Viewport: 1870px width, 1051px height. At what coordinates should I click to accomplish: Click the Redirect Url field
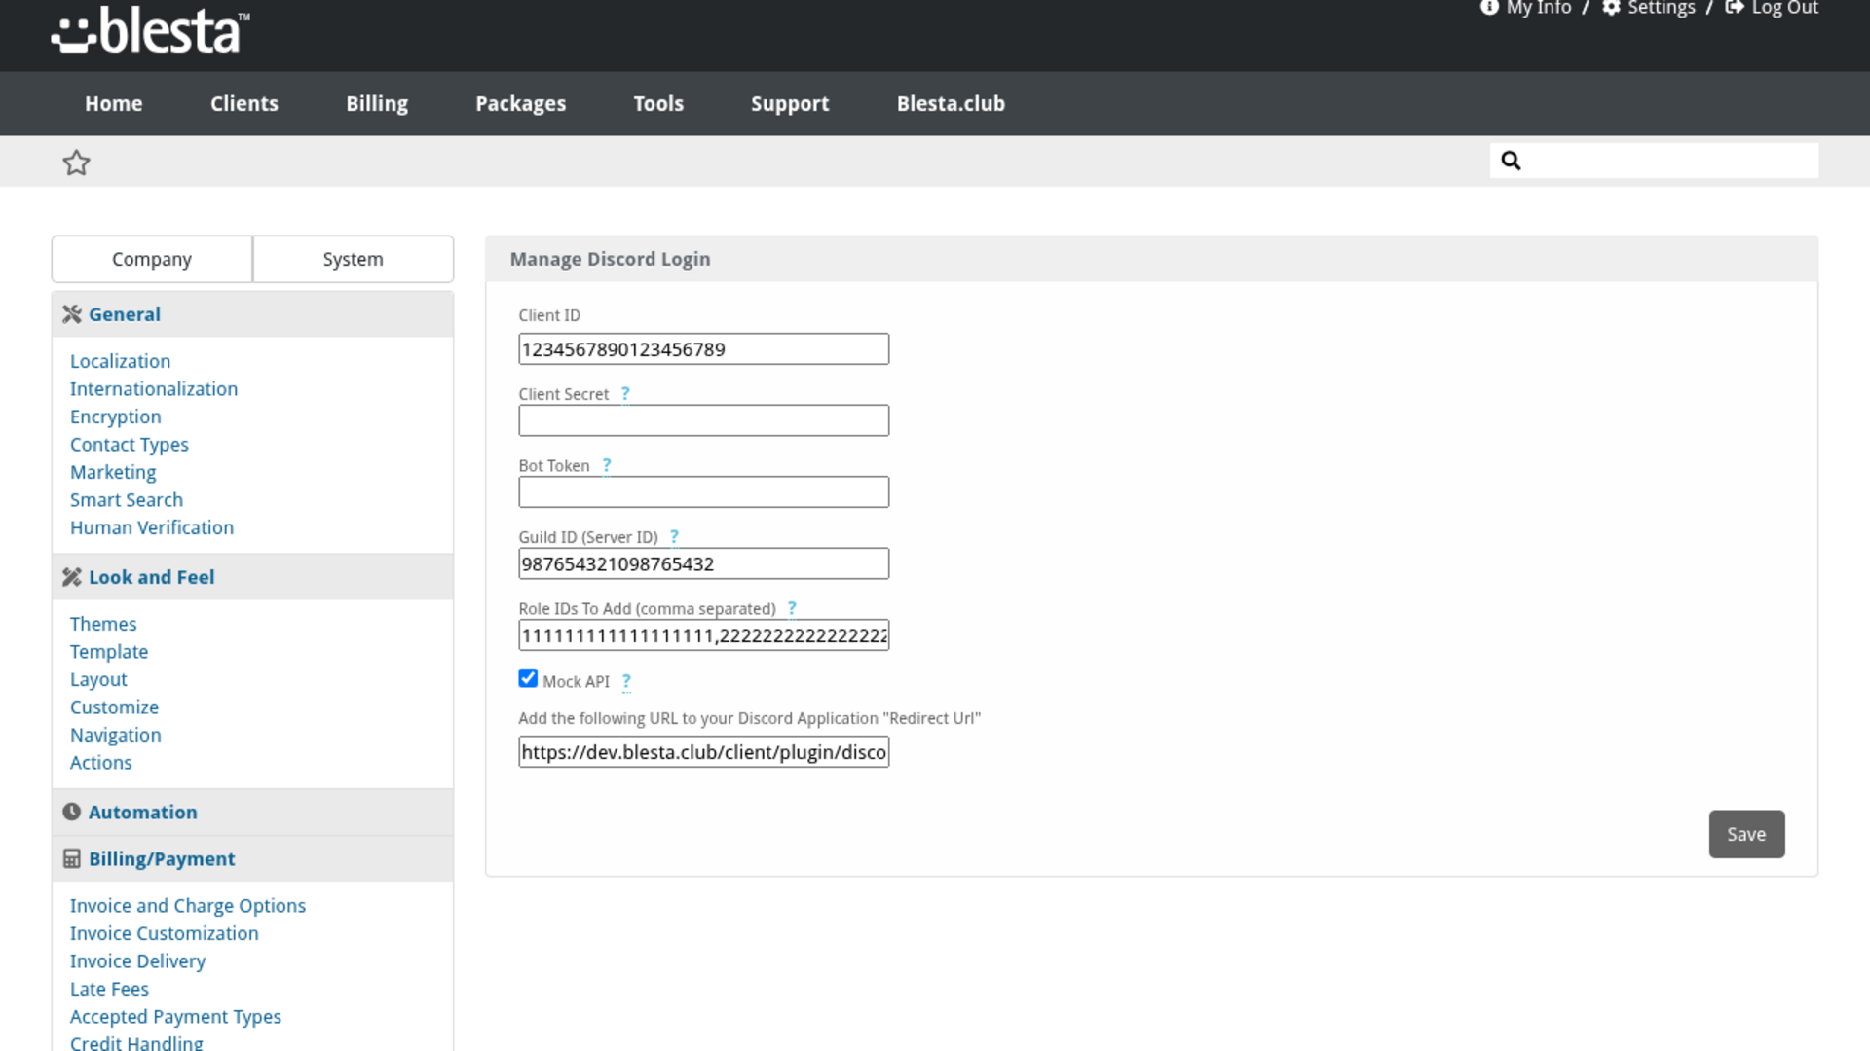pos(703,752)
